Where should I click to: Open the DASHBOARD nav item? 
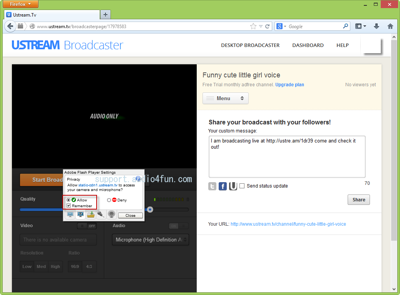point(308,45)
